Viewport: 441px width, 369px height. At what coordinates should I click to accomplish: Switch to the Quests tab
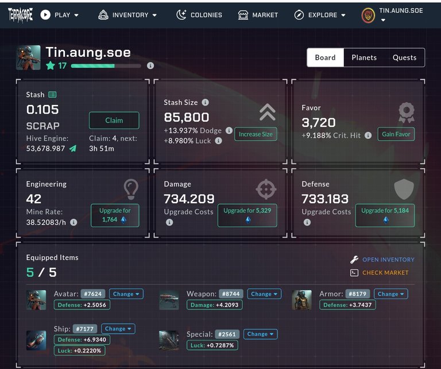point(404,57)
